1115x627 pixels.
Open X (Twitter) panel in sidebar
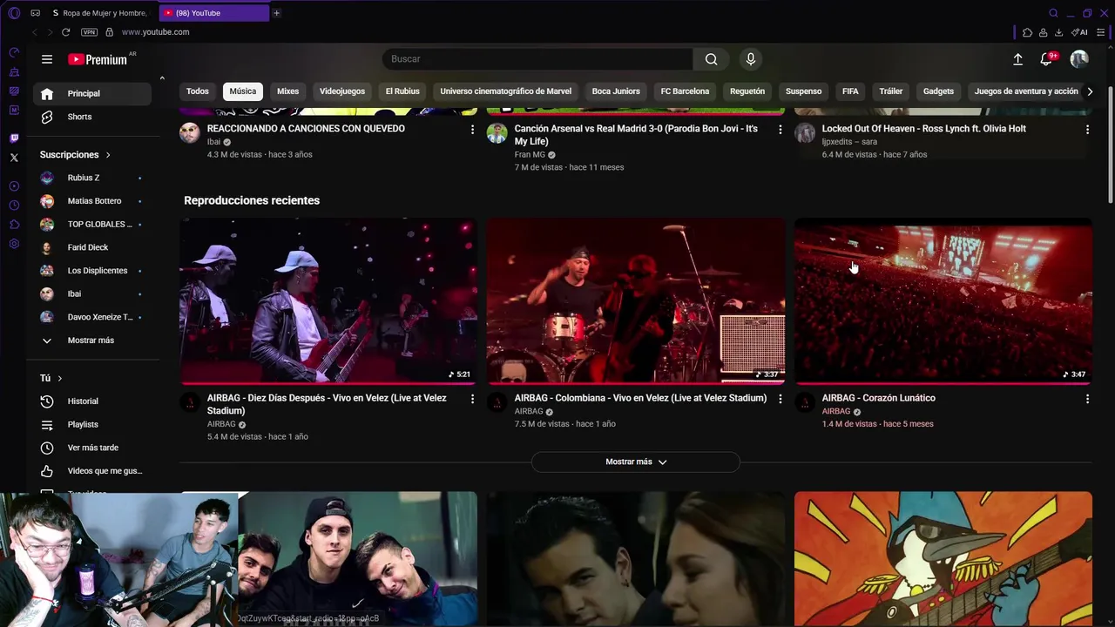pyautogui.click(x=14, y=158)
